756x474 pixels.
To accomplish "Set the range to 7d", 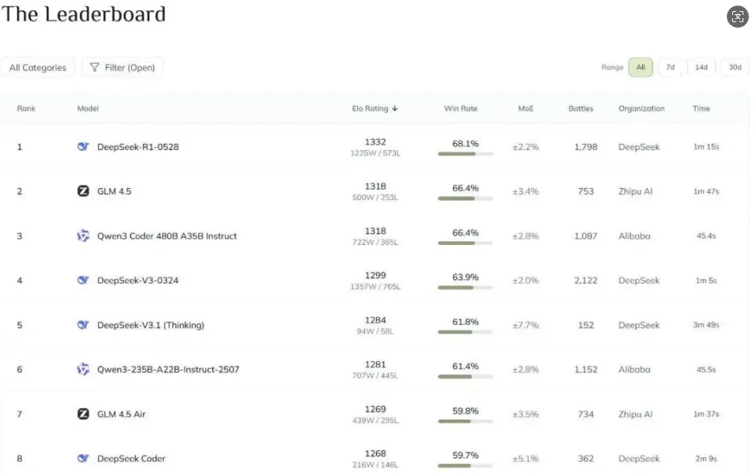I will (670, 68).
